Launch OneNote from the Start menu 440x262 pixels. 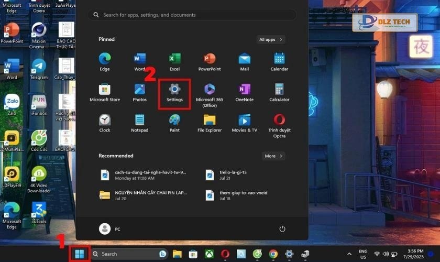pos(245,93)
